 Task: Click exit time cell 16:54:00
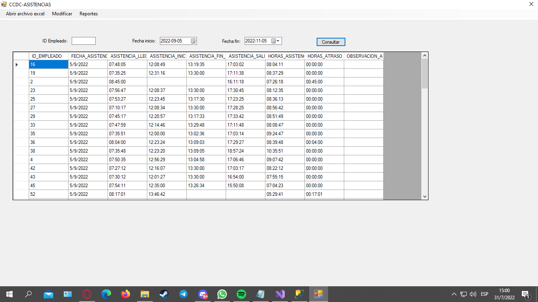tap(245, 177)
